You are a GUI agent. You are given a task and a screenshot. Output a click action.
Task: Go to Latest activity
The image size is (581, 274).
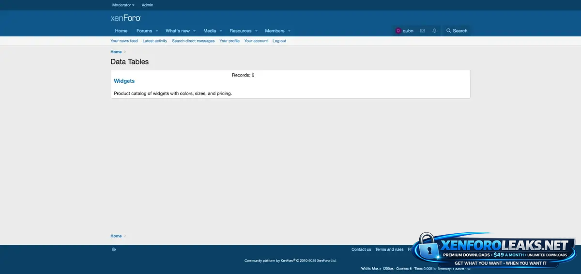coord(154,41)
